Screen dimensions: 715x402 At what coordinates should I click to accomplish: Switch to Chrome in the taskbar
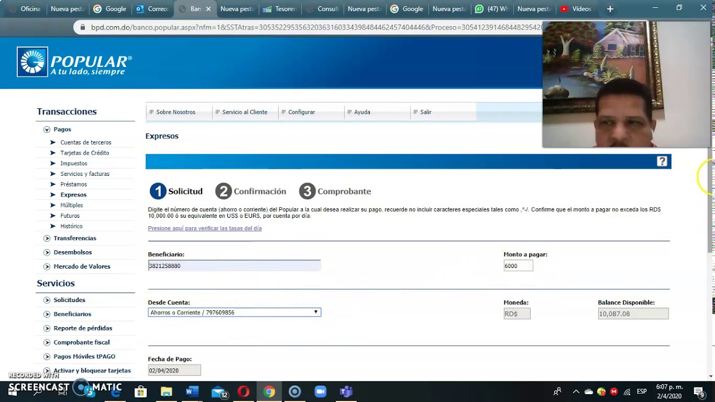(269, 392)
